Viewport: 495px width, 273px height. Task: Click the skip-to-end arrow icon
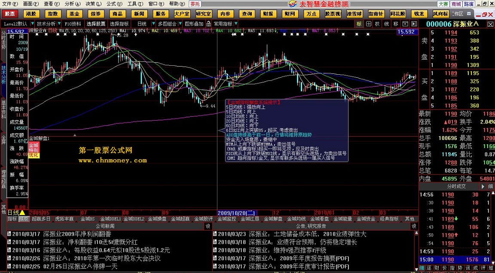pyautogui.click(x=414, y=24)
